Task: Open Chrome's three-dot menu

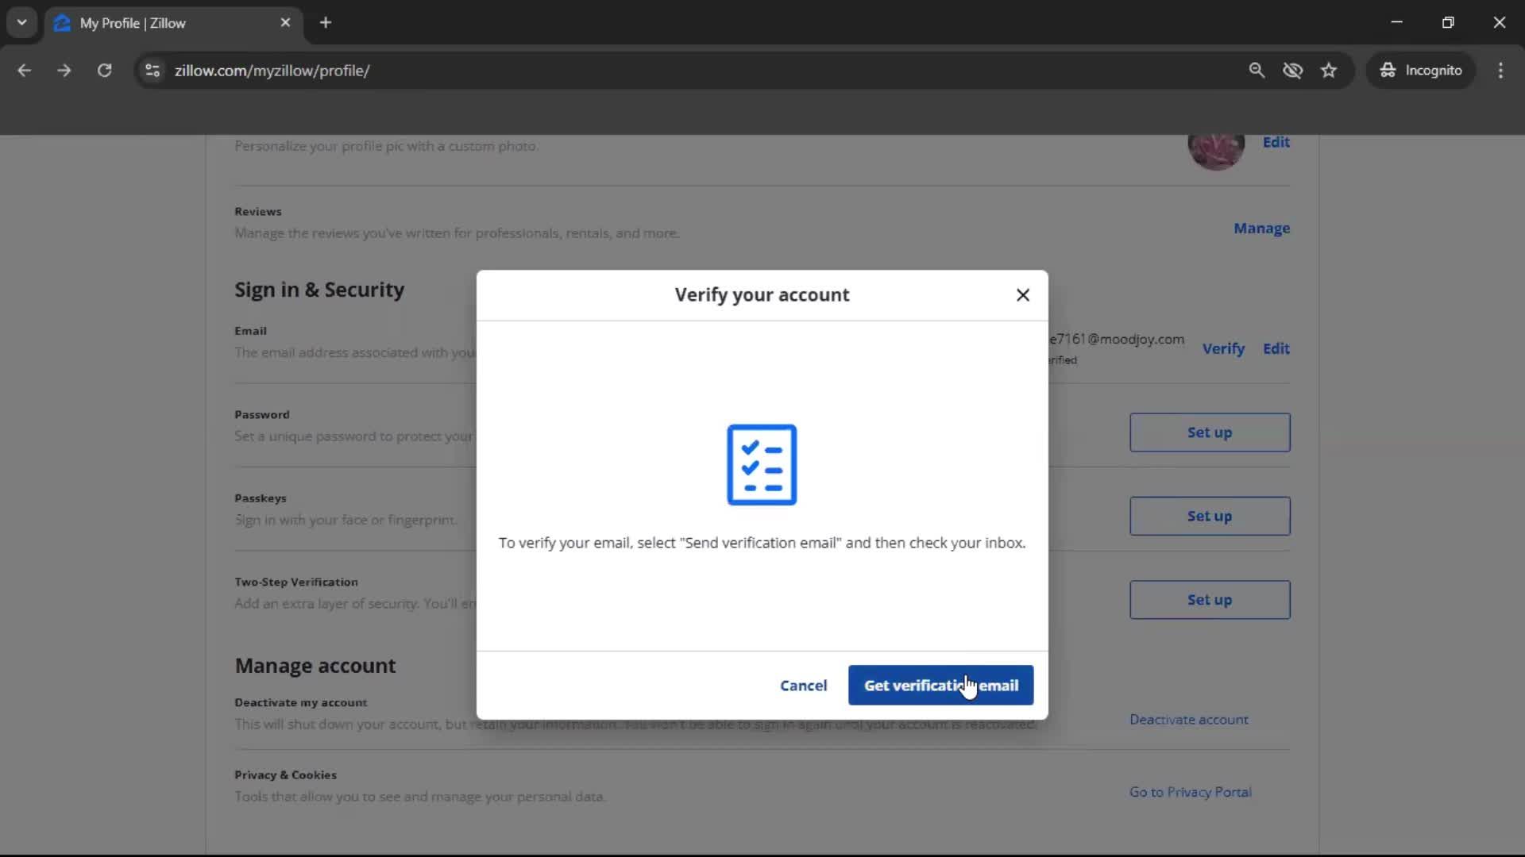Action: [1501, 70]
